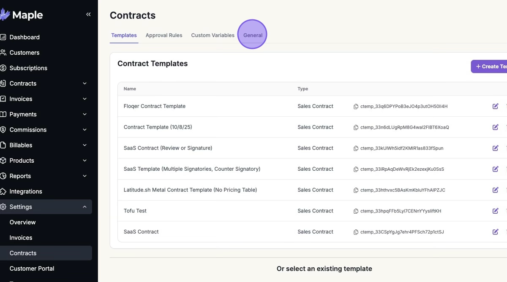Copy the Latitude.sh Metal template ID
Screen dimensions: 507x282
(x=356, y=190)
